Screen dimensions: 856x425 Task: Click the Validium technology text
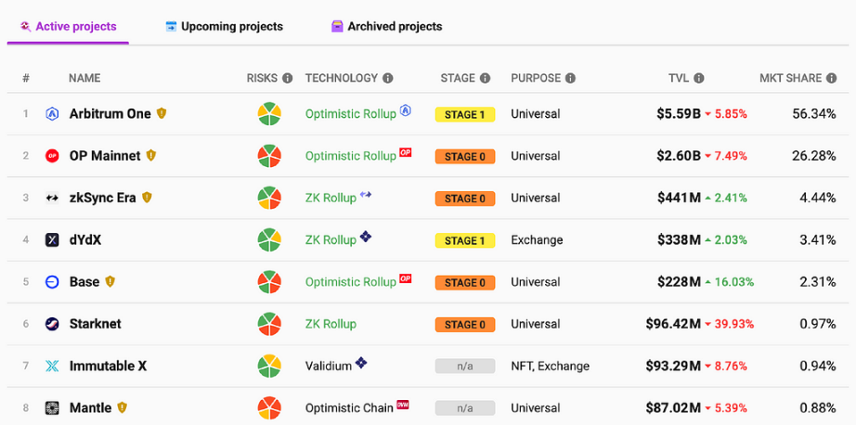329,367
